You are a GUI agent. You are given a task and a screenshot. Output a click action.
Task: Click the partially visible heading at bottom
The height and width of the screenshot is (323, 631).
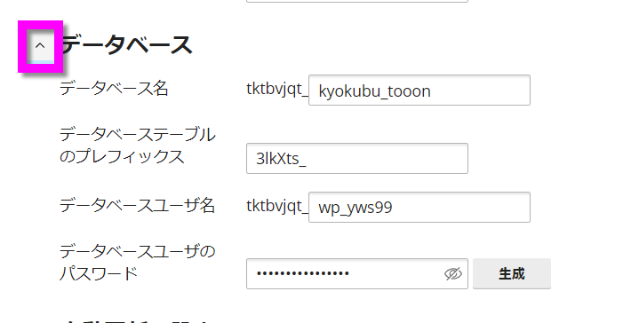click(x=135, y=321)
